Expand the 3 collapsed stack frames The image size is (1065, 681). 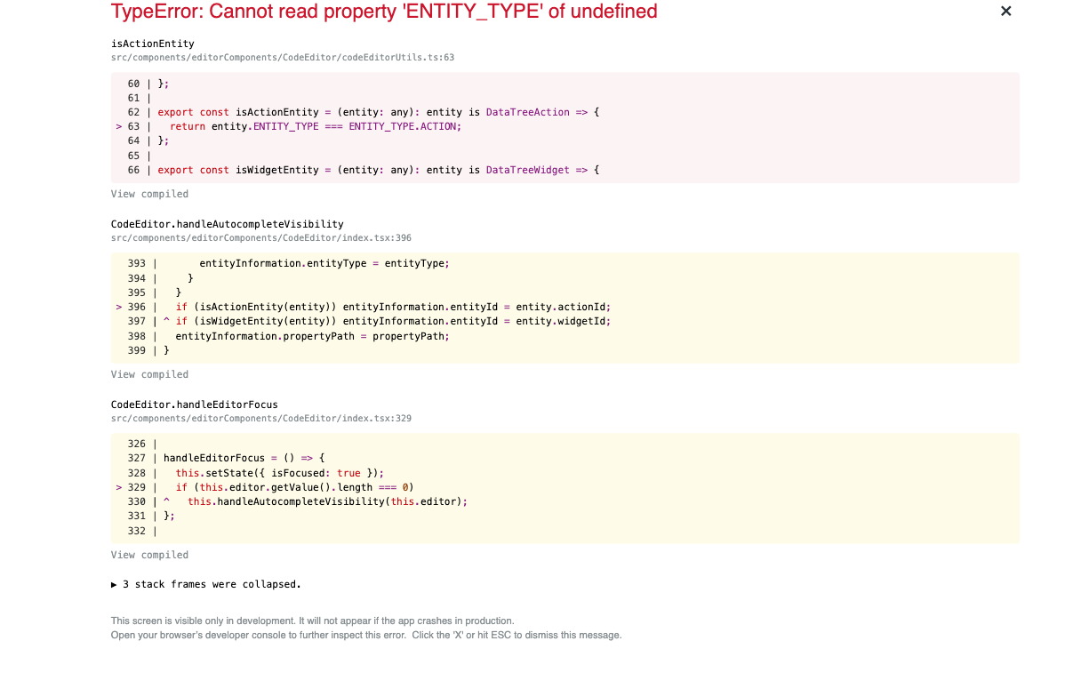(x=206, y=584)
